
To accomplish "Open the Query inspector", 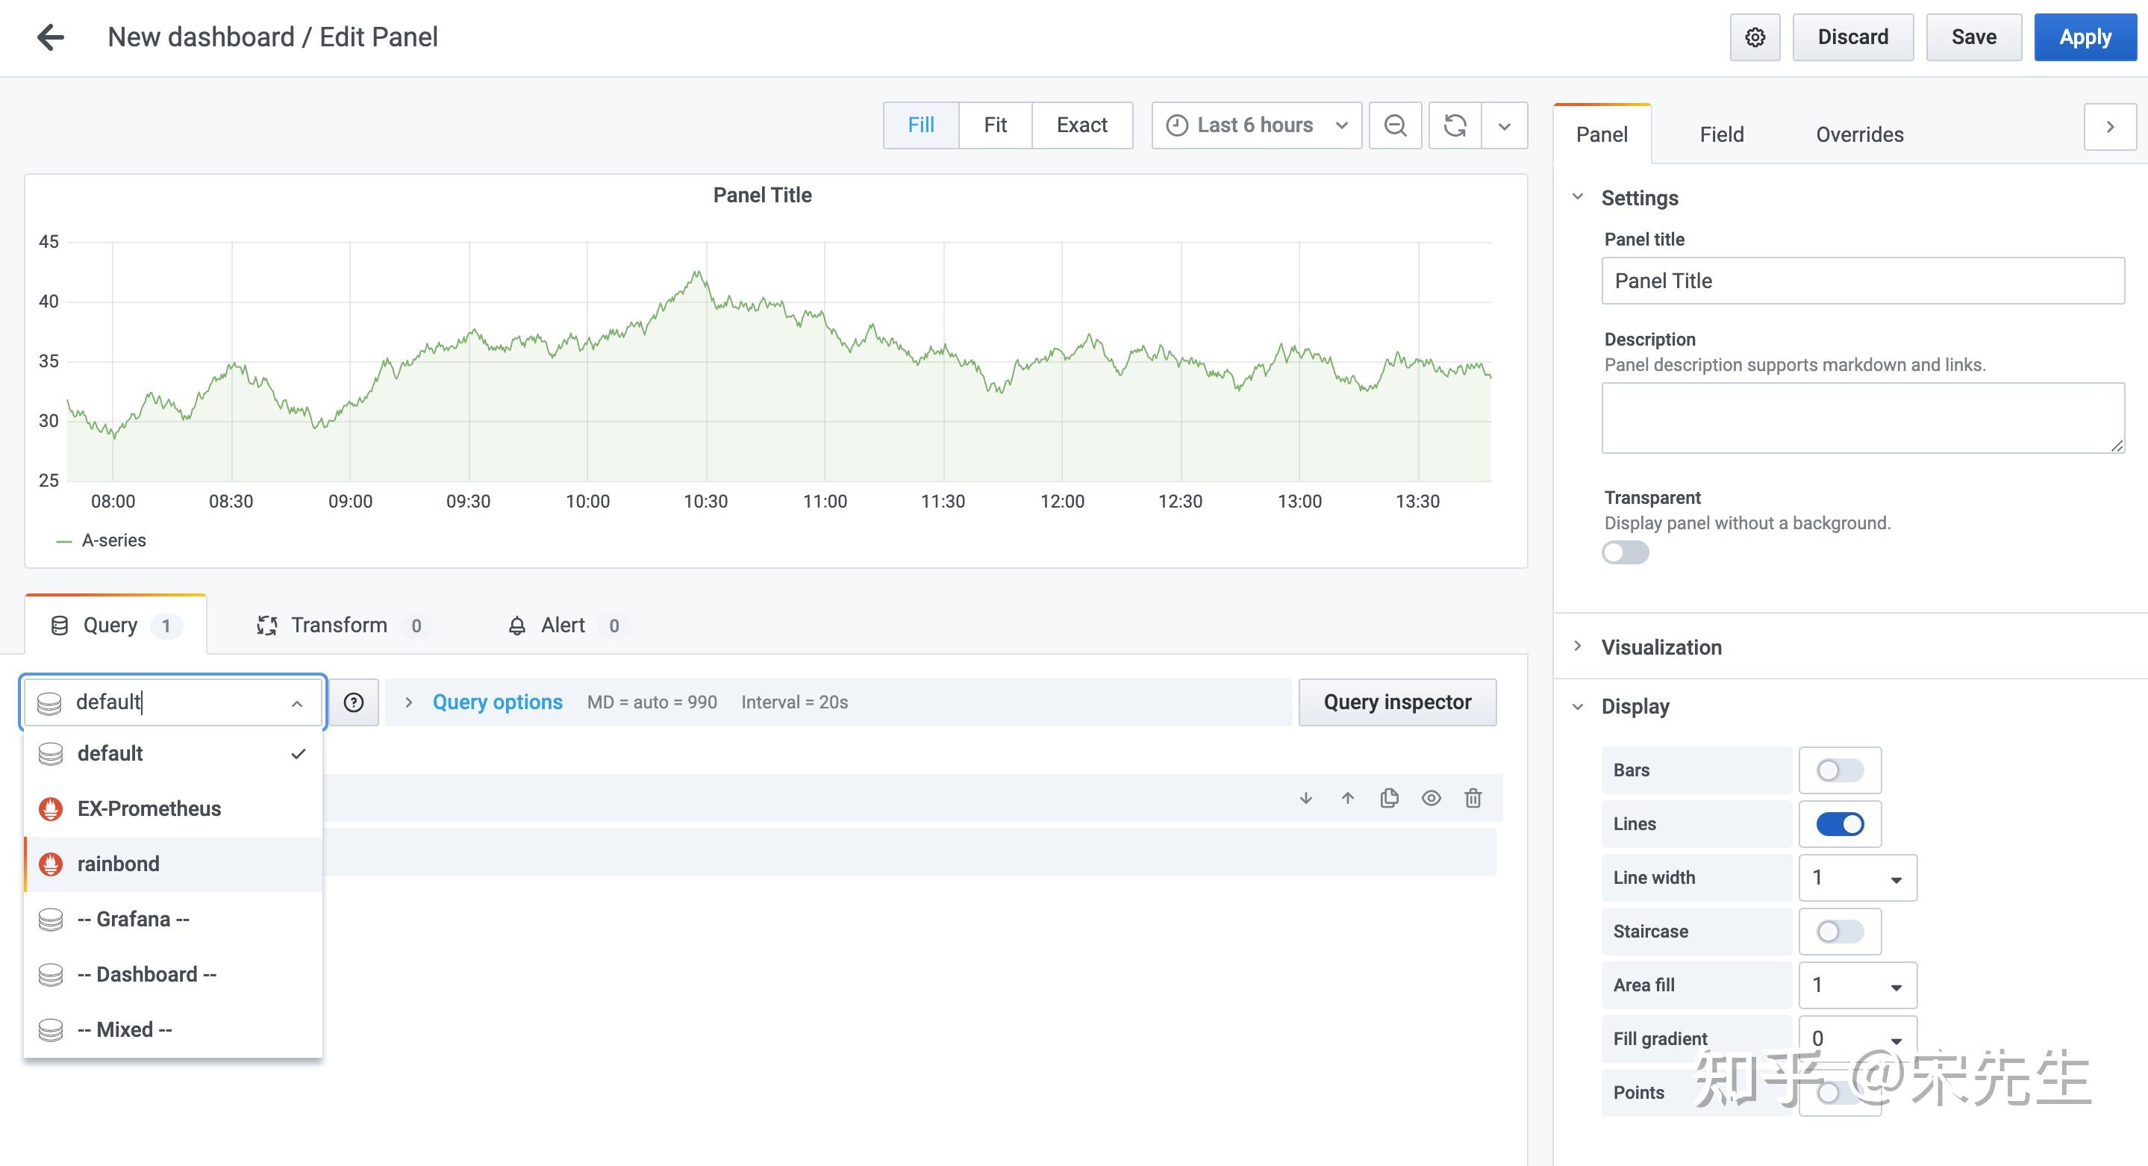I will click(1397, 702).
